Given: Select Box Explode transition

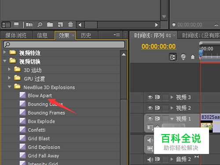Looking at the screenshot, I should 41,121.
